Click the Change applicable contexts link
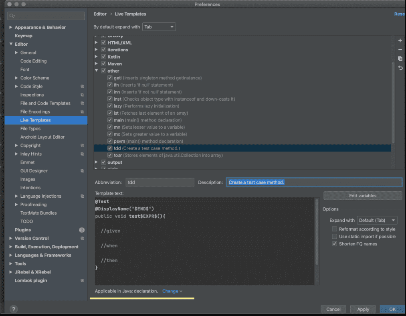 click(172, 291)
